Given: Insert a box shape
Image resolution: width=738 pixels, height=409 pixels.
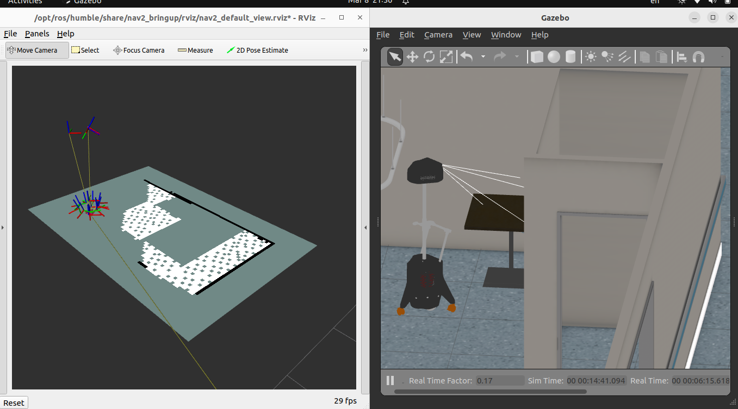Looking at the screenshot, I should [x=537, y=57].
